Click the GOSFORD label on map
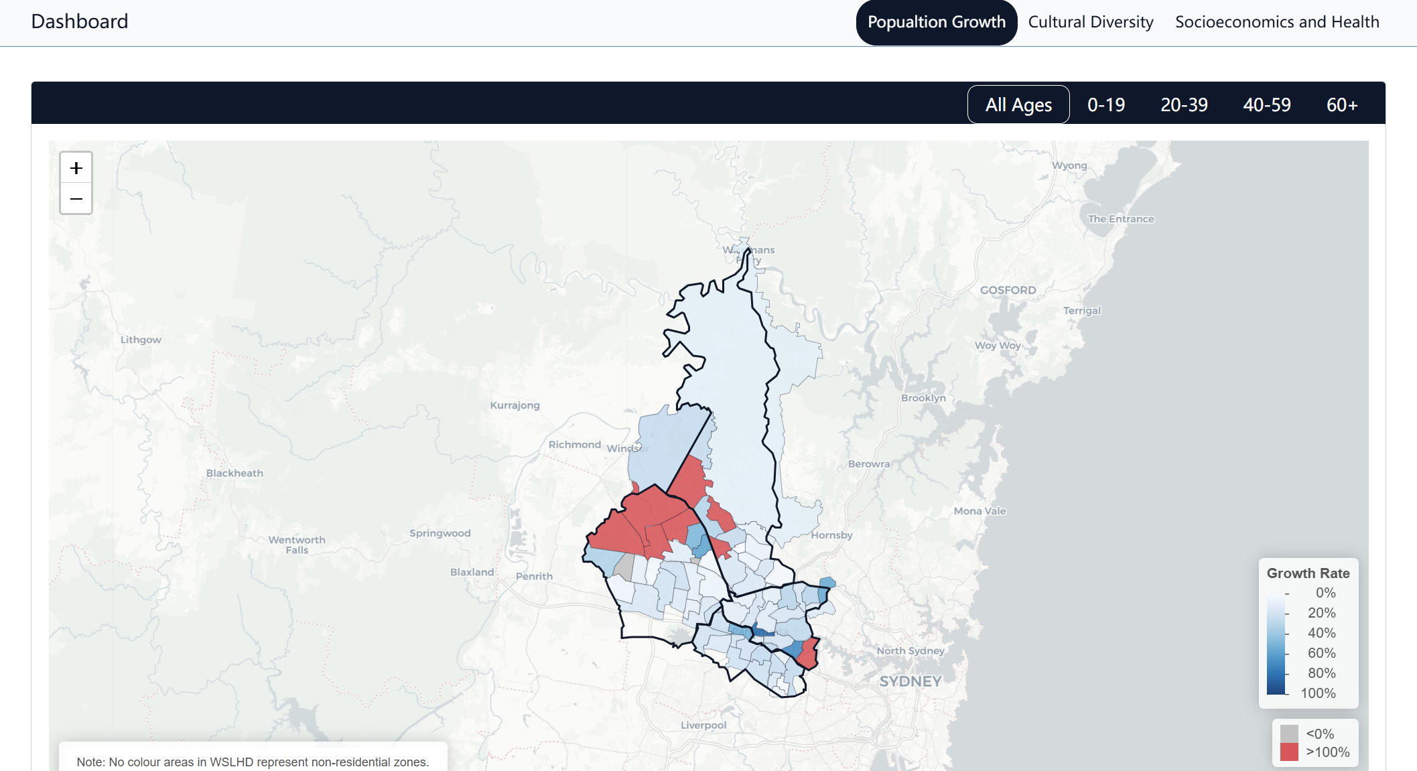This screenshot has width=1417, height=771. click(1008, 290)
